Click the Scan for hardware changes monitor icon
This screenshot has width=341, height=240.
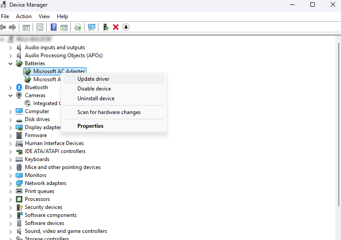point(92,27)
